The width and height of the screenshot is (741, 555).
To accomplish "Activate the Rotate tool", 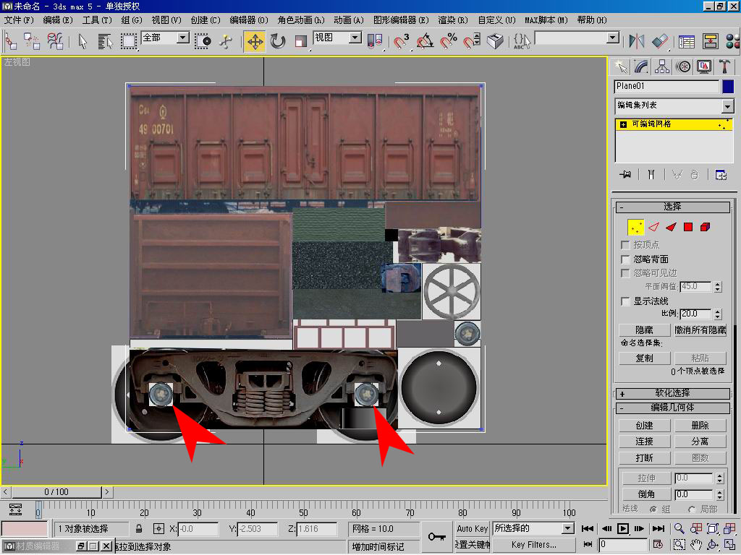I will coord(278,41).
